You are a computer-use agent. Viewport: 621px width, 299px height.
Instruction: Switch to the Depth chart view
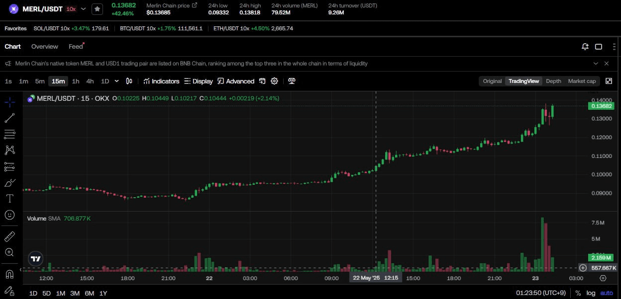553,81
